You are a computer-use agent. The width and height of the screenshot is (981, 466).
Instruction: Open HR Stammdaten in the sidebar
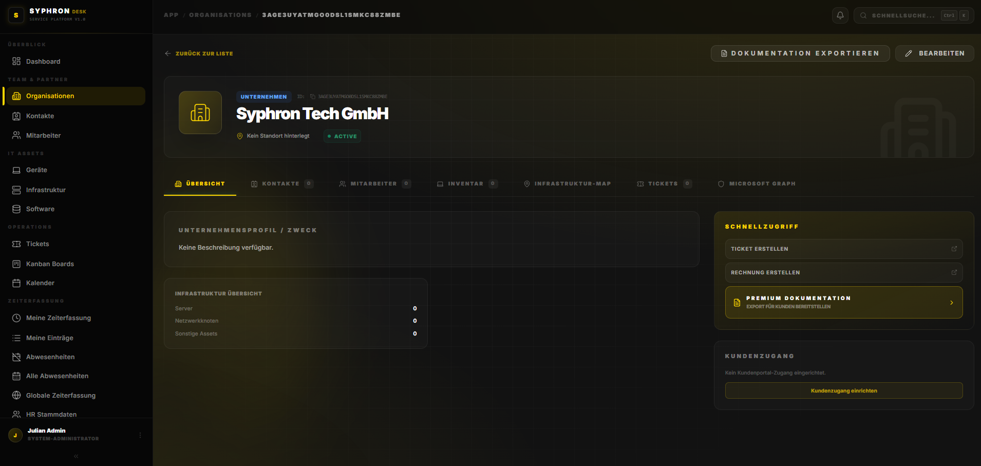76,414
